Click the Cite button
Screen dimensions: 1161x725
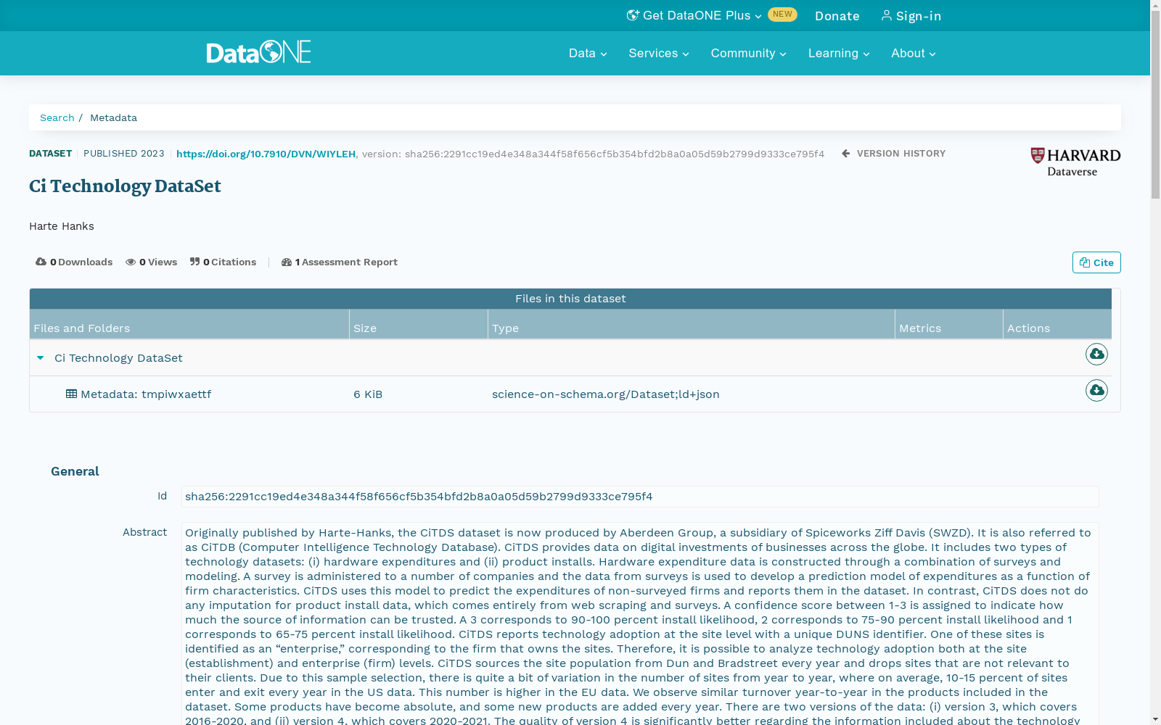pos(1096,262)
